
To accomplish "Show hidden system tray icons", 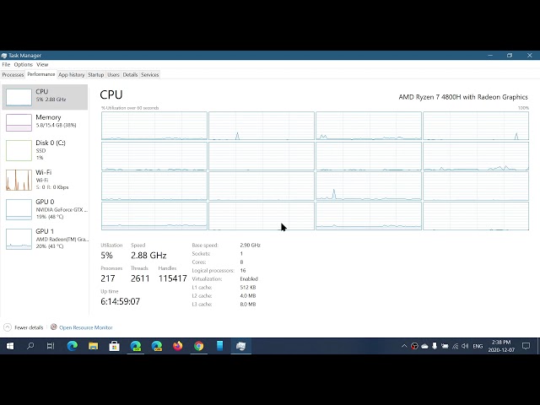I will (x=404, y=346).
